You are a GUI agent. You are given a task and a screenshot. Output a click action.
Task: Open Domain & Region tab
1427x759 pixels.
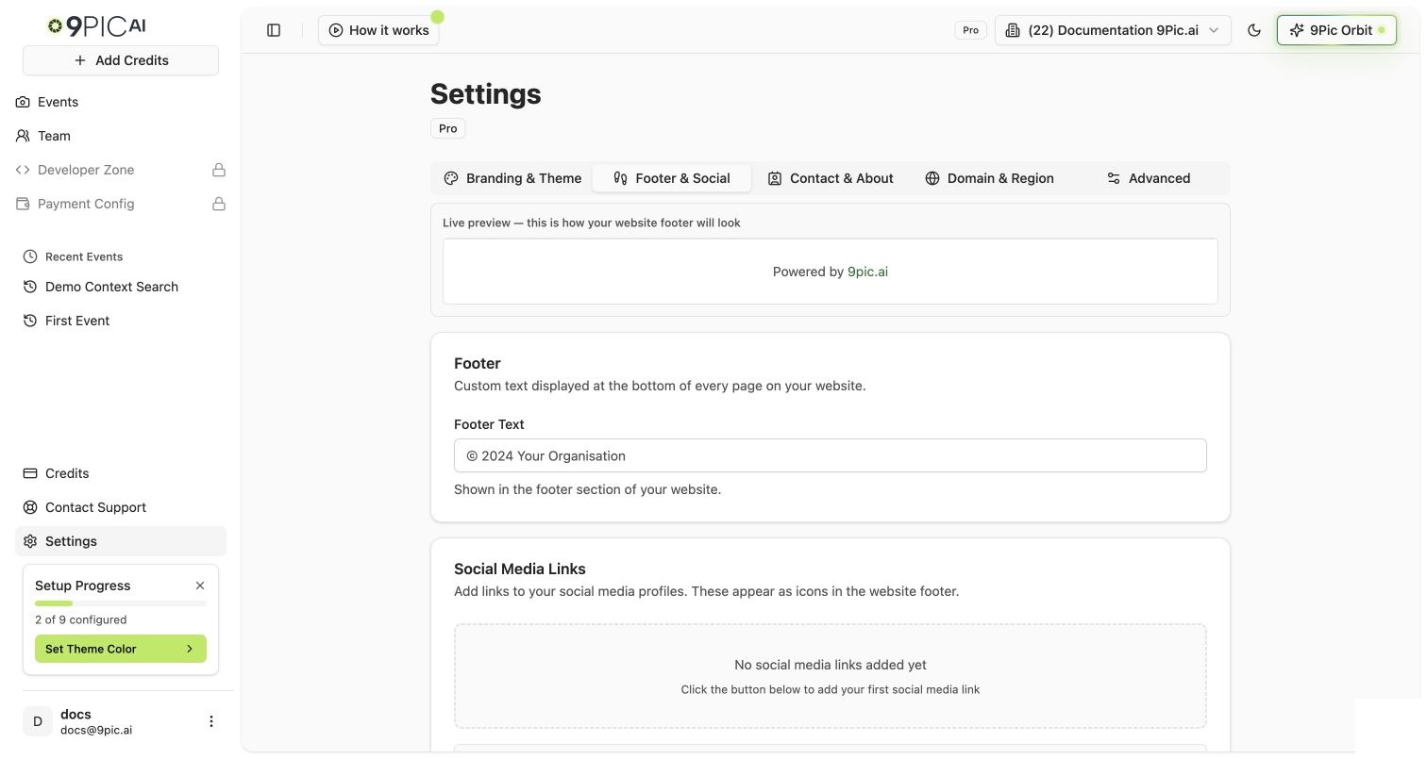(989, 178)
